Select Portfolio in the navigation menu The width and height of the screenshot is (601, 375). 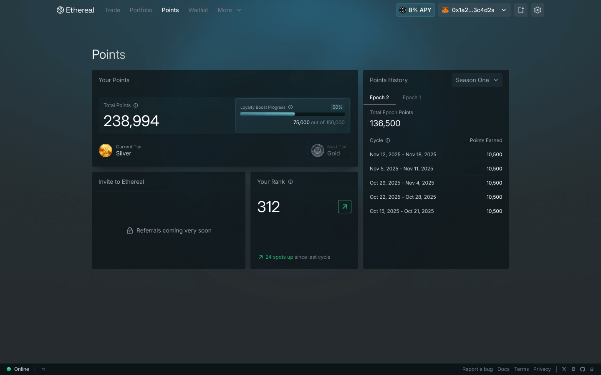pos(141,10)
